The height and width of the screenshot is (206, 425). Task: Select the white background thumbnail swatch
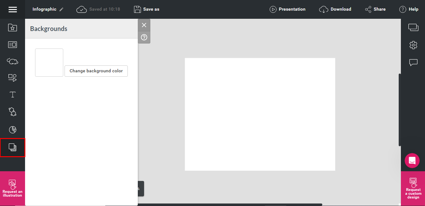coord(49,62)
